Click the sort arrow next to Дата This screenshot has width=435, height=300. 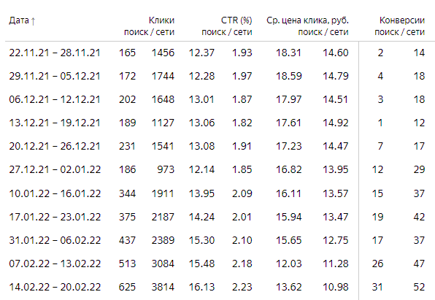click(x=33, y=21)
